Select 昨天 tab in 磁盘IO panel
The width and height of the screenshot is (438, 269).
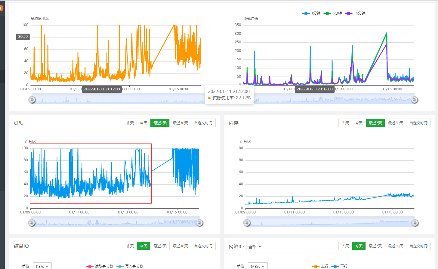[130, 246]
